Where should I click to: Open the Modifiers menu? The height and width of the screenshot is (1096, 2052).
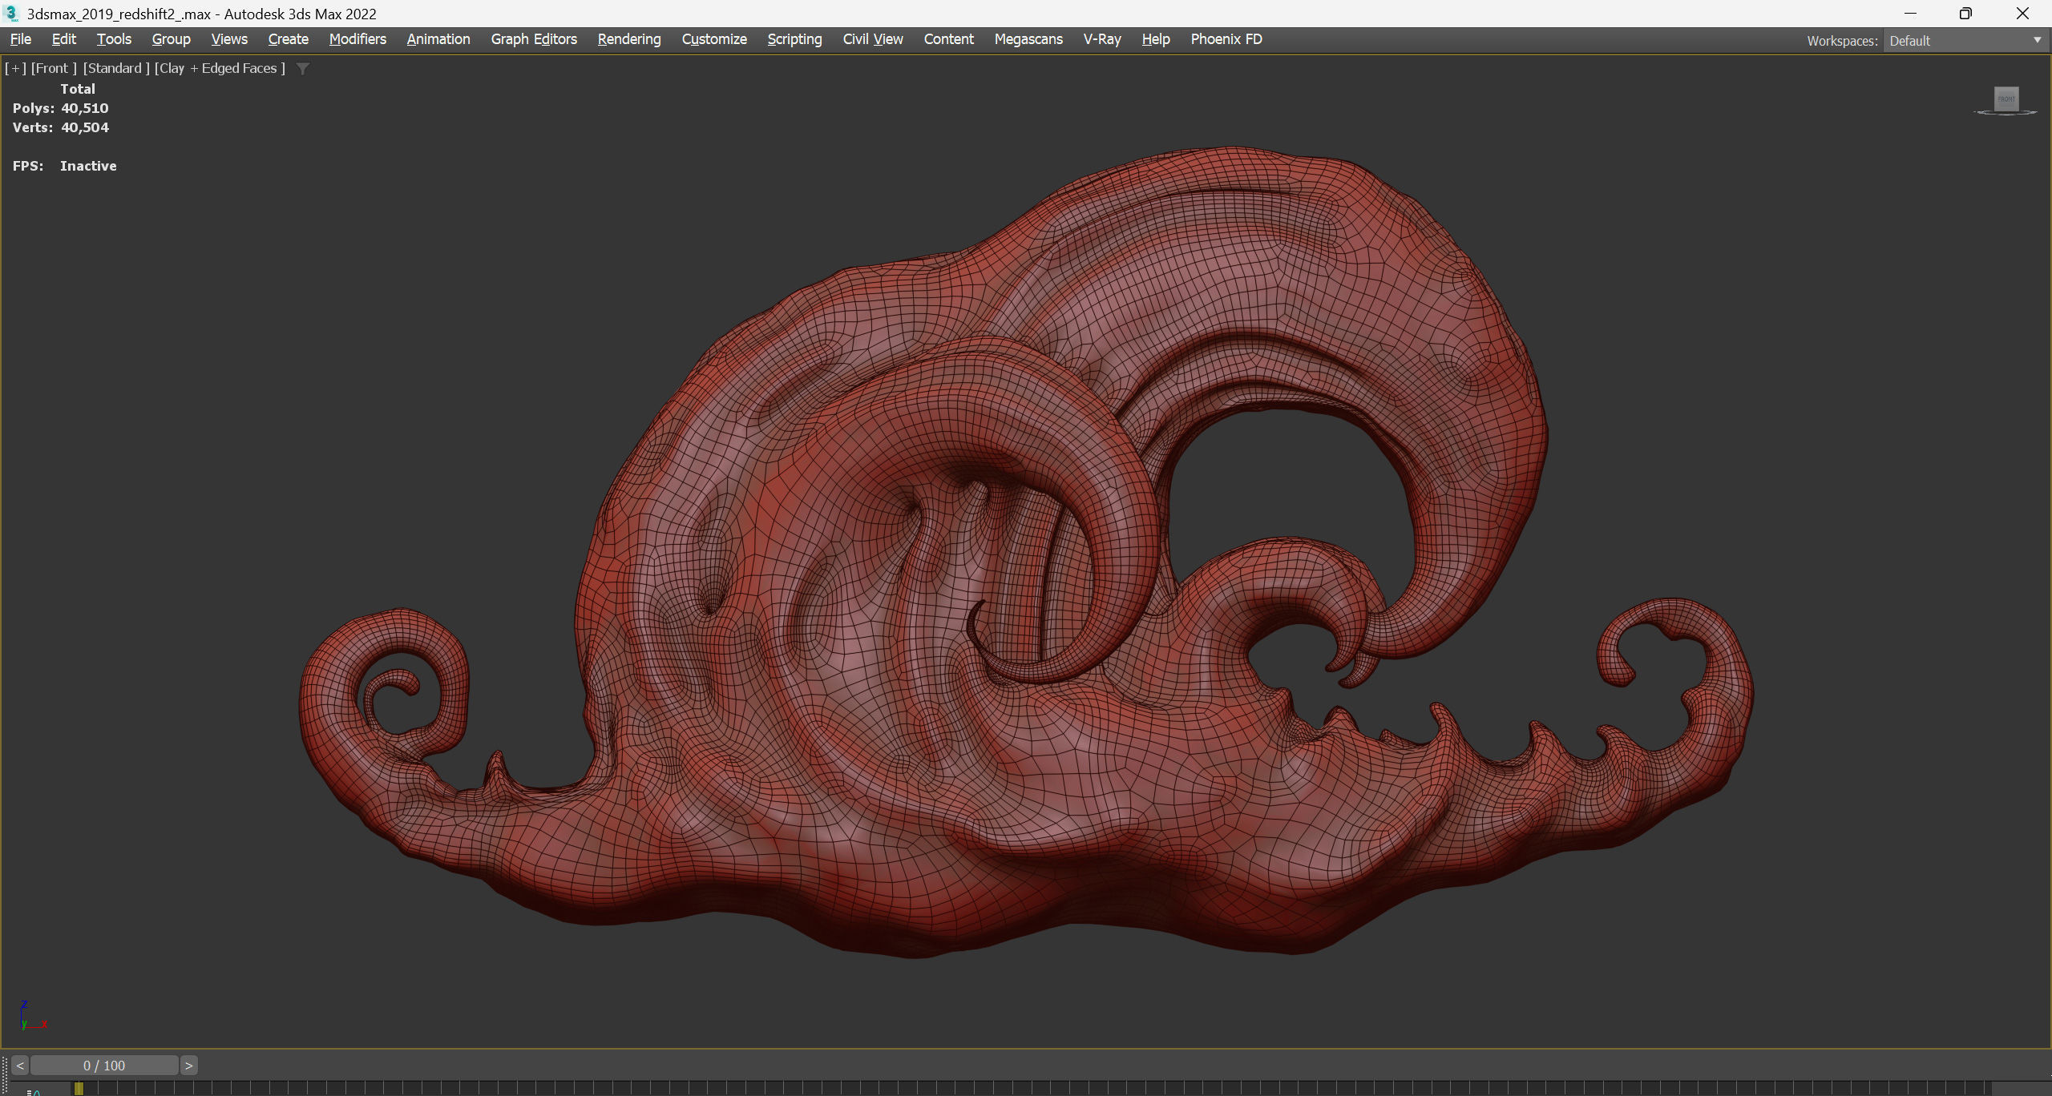click(357, 39)
